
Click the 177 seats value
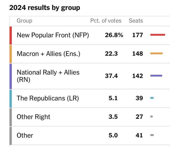tap(137, 35)
